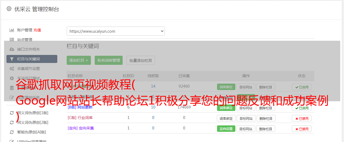Toggle 已启用 status in the 92460 row
Screen dimensions: 344x142
302,87
